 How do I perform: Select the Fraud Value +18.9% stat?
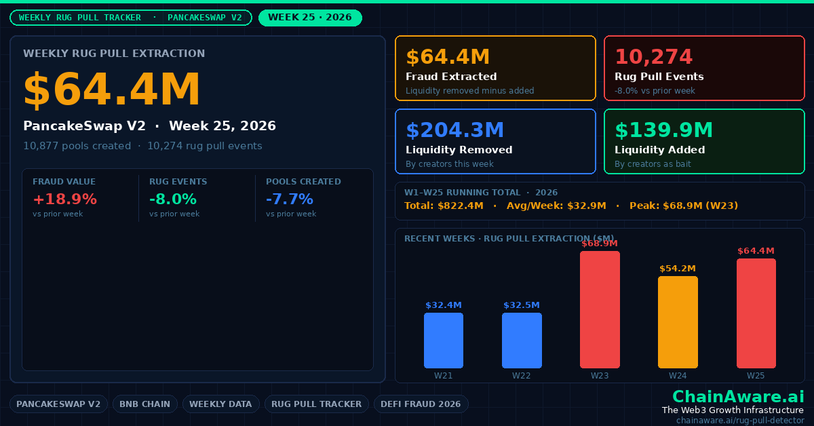tap(65, 197)
